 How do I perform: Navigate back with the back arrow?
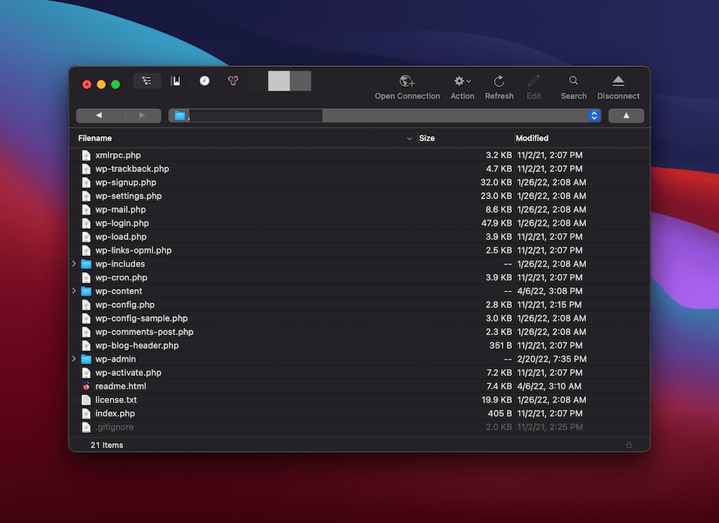click(x=99, y=115)
